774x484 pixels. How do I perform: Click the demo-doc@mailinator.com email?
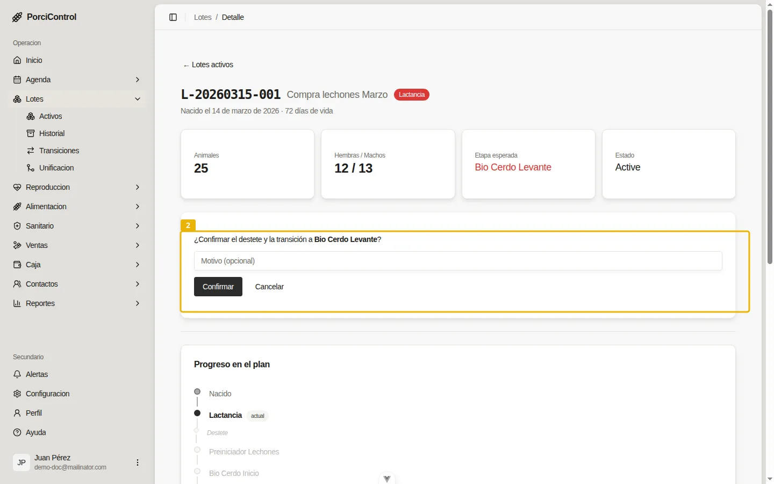pos(70,467)
